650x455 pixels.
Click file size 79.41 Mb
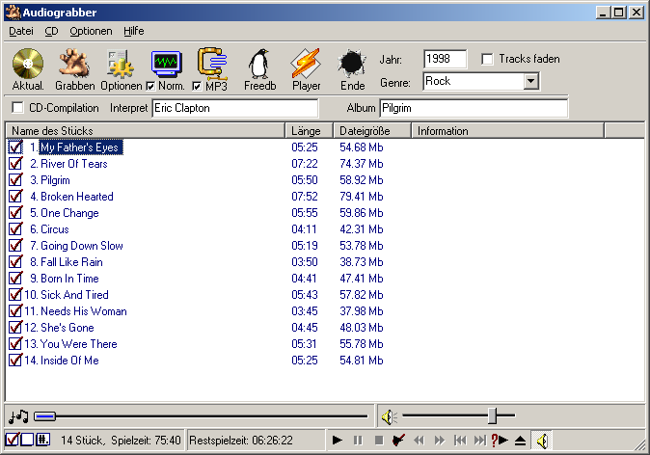click(361, 196)
